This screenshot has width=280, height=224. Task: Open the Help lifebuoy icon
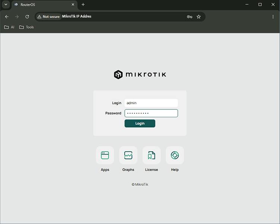pyautogui.click(x=175, y=155)
